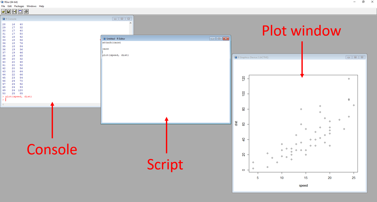Image resolution: width=377 pixels, height=202 pixels.
Task: Maximize the Untitled R Editor window
Action: coord(219,39)
